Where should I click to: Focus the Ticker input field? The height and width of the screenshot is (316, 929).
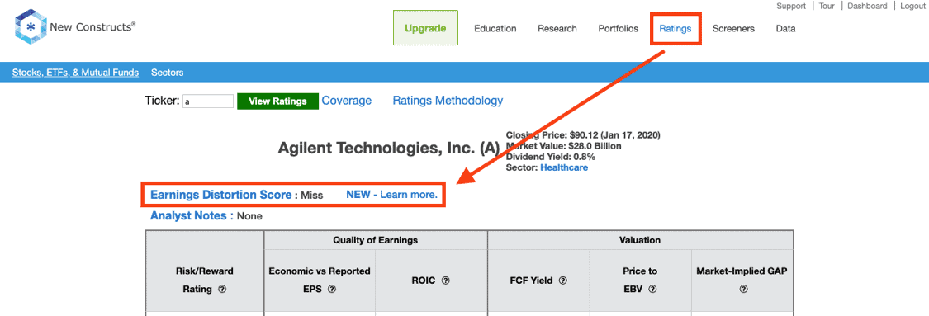pyautogui.click(x=208, y=101)
